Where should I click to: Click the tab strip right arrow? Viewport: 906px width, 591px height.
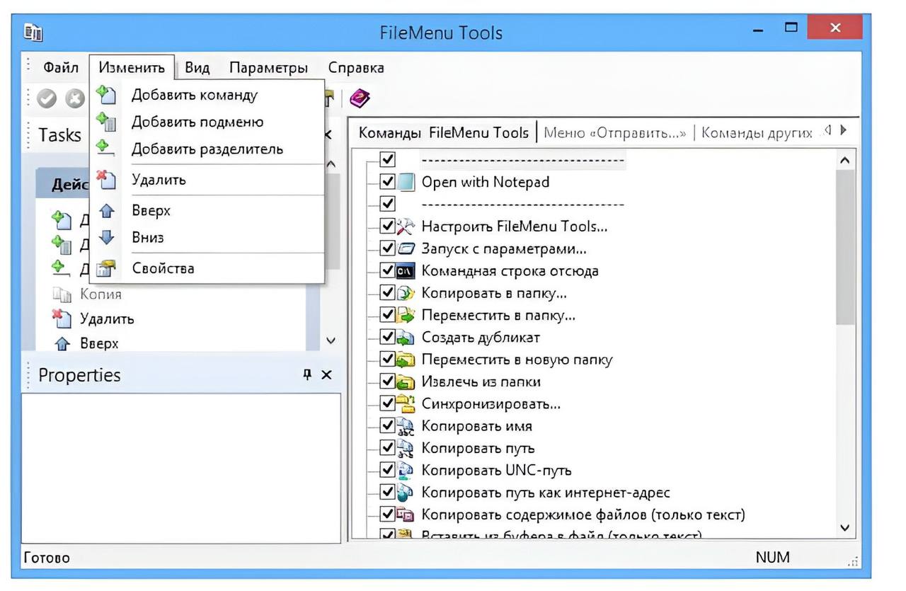coord(843,131)
